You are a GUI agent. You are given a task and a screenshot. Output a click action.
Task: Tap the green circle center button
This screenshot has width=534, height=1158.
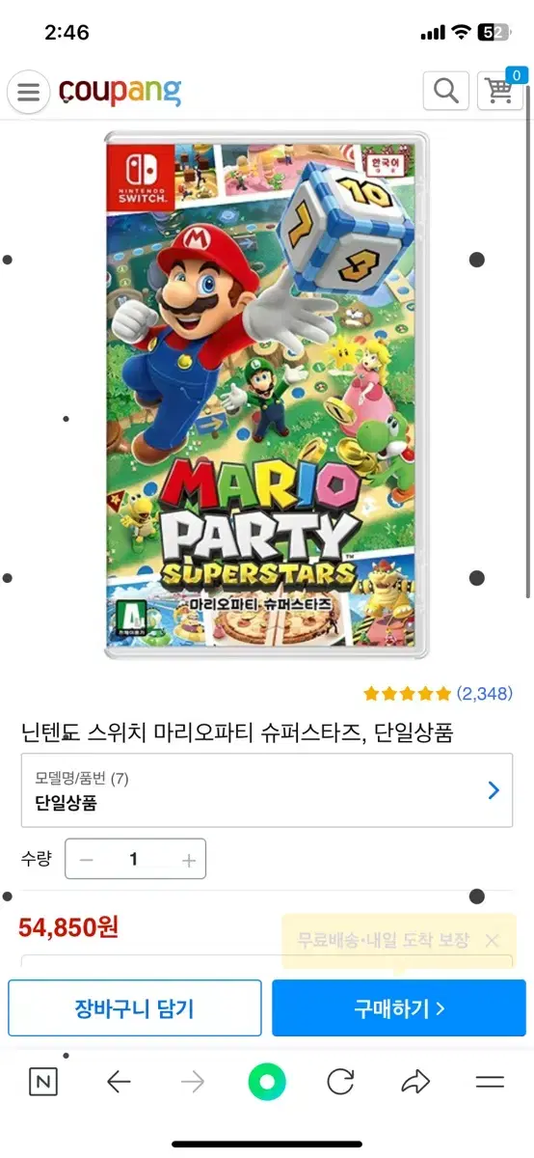(x=267, y=1082)
